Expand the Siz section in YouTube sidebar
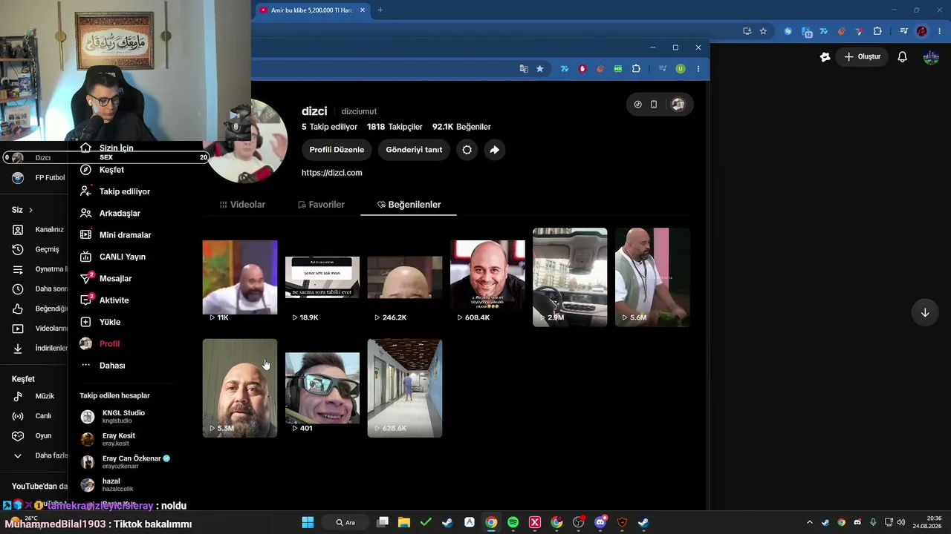This screenshot has height=534, width=951. pos(22,210)
